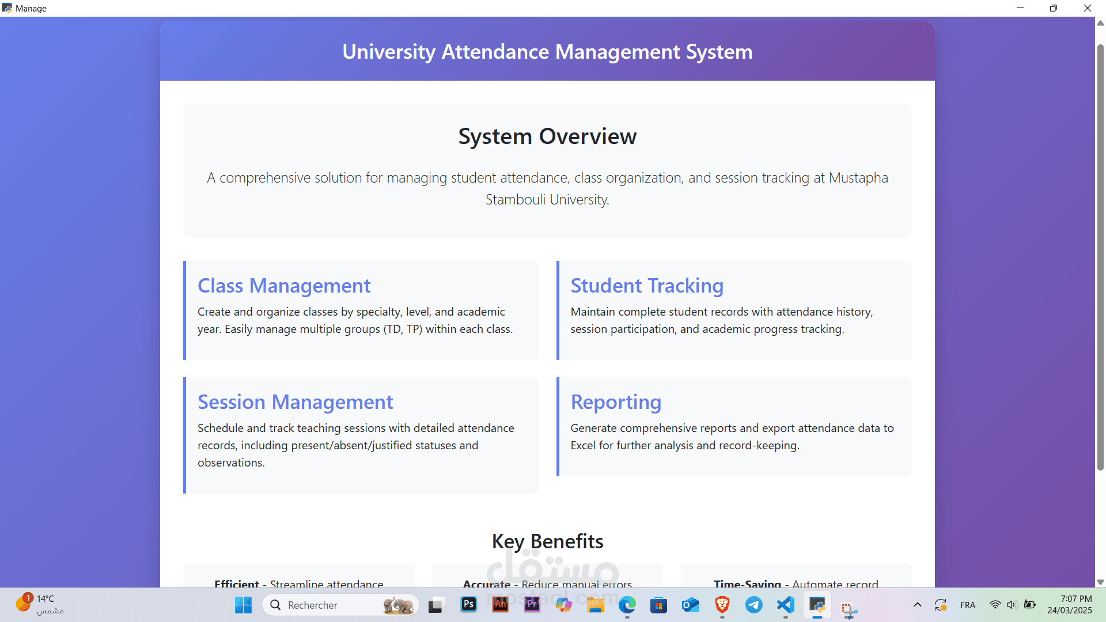
Task: Click the Windows Start button
Action: pyautogui.click(x=244, y=605)
